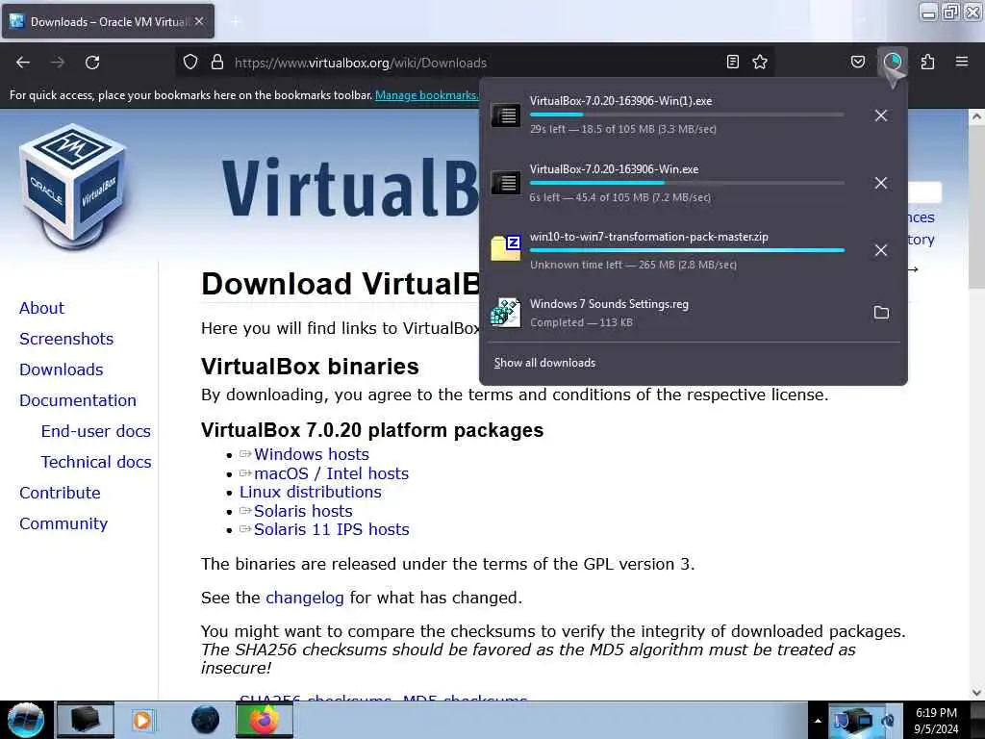Open the Windows Start orb
The height and width of the screenshot is (739, 985).
point(26,720)
